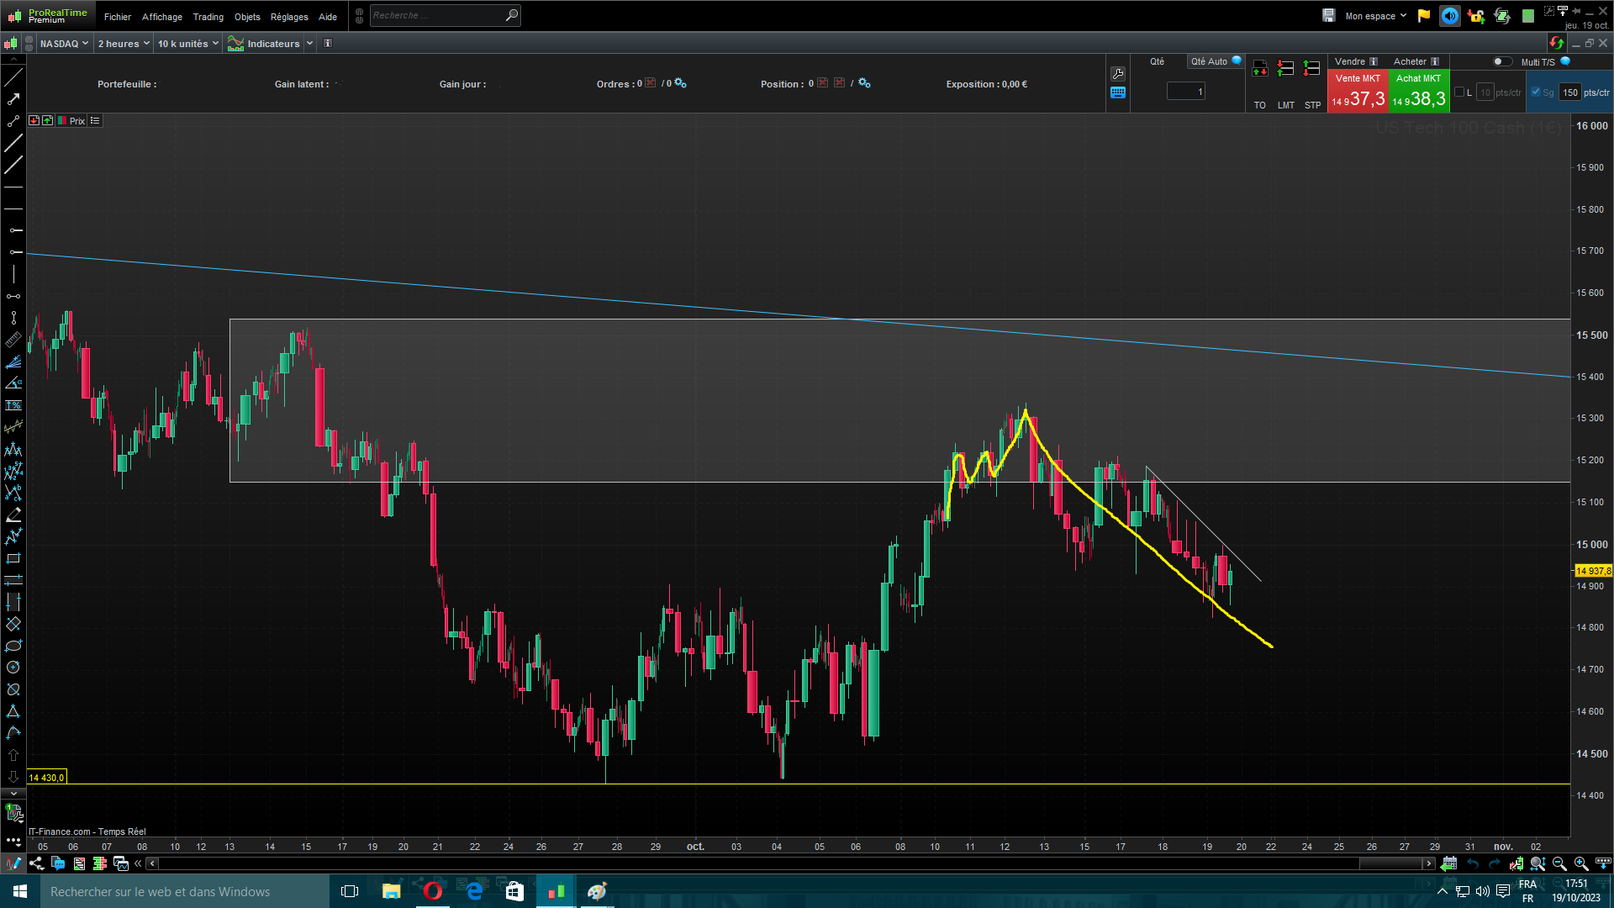Uncheck the Sg stop checkbox
1614x908 pixels.
pos(1536,92)
